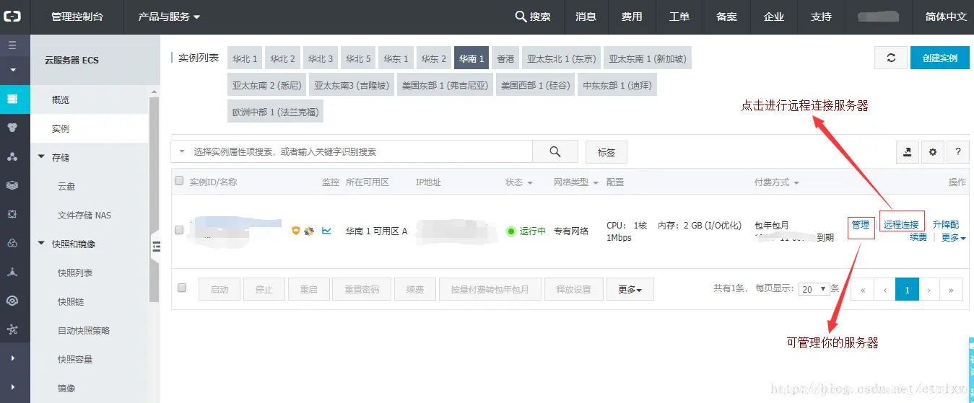Open the column settings gear
Viewport: 974px width, 403px height.
pyautogui.click(x=933, y=151)
